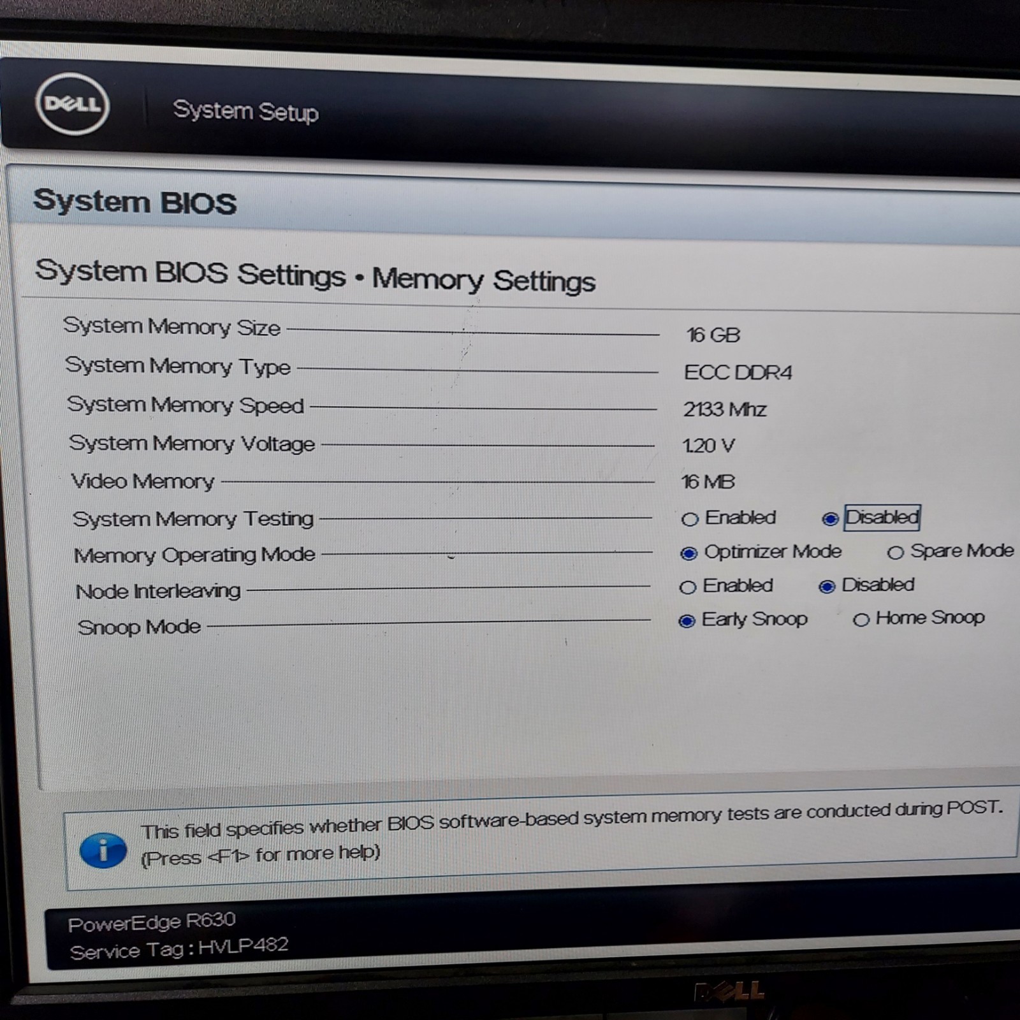Viewport: 1020px width, 1020px height.
Task: Click the System Memory Type label
Action: (177, 366)
